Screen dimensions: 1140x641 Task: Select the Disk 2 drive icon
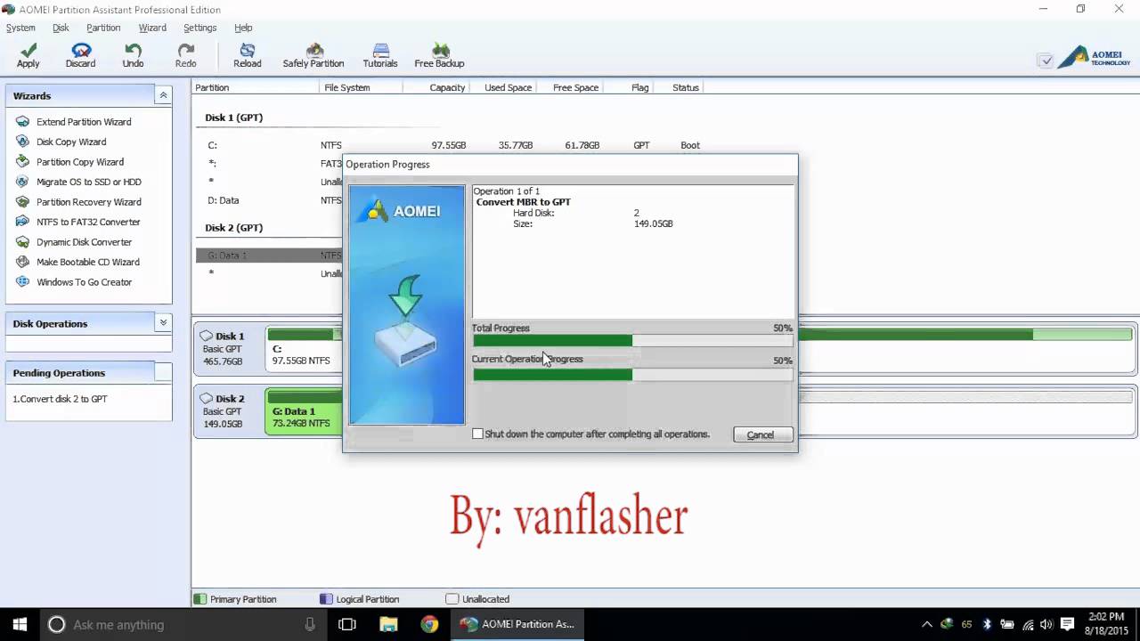click(x=207, y=398)
